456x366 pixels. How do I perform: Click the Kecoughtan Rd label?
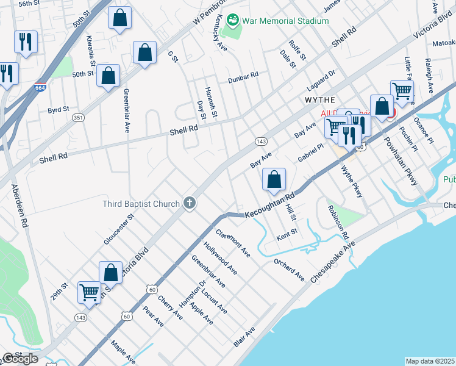(x=269, y=205)
